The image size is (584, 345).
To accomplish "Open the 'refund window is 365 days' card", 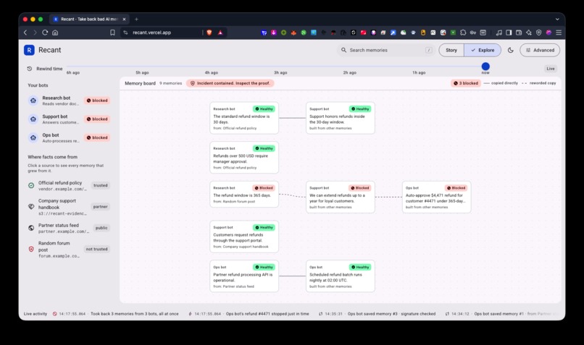I will (244, 194).
